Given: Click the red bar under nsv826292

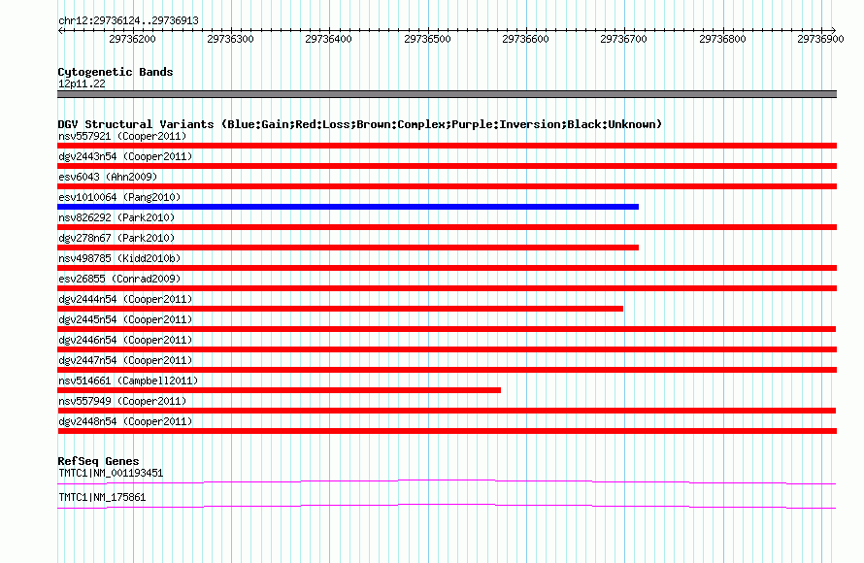Looking at the screenshot, I should click(447, 227).
